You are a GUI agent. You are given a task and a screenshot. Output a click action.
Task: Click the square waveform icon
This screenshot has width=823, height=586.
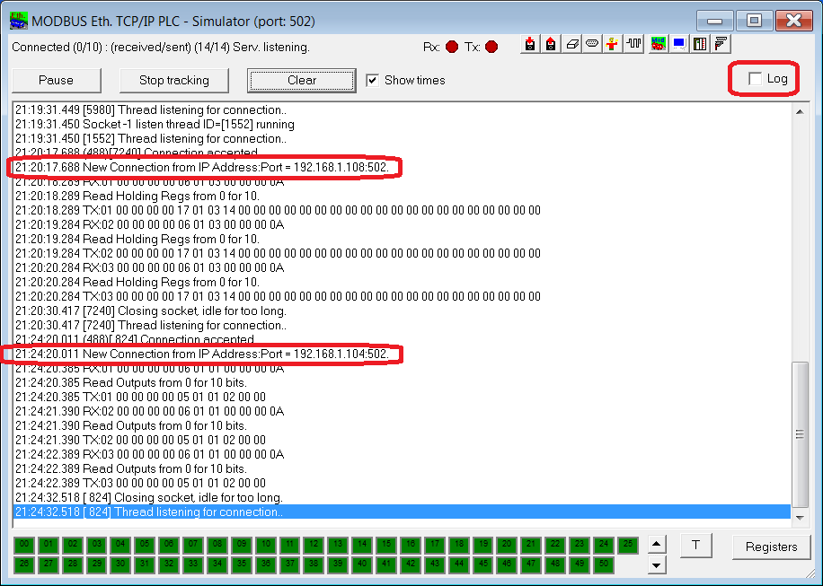tap(633, 45)
